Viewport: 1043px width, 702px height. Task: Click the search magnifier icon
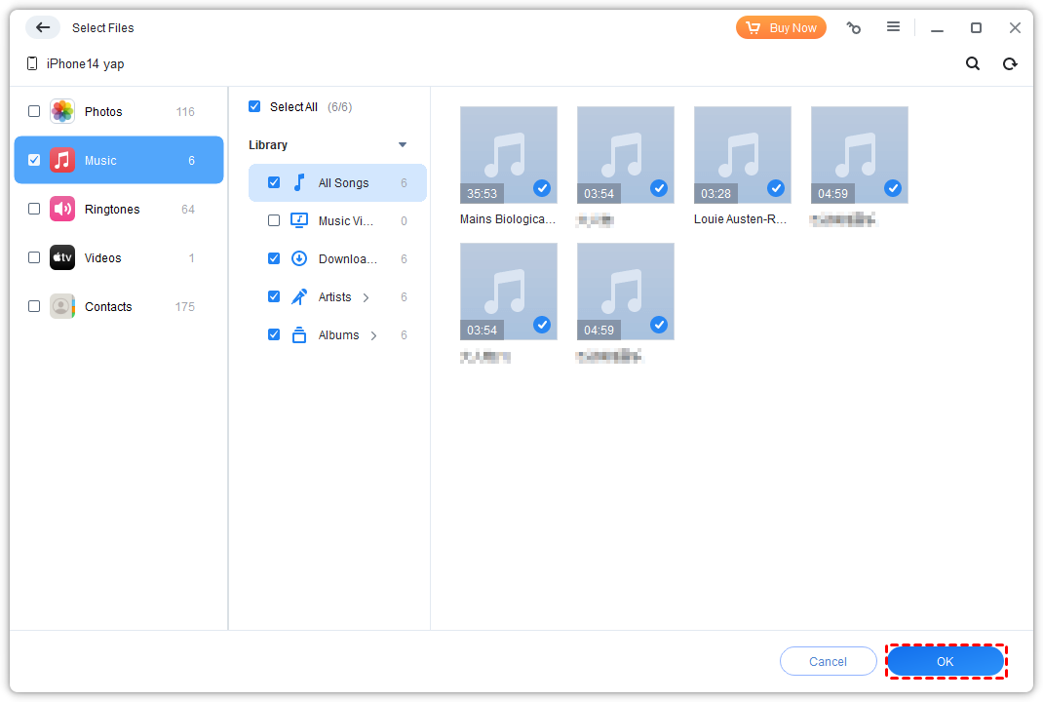(x=973, y=63)
